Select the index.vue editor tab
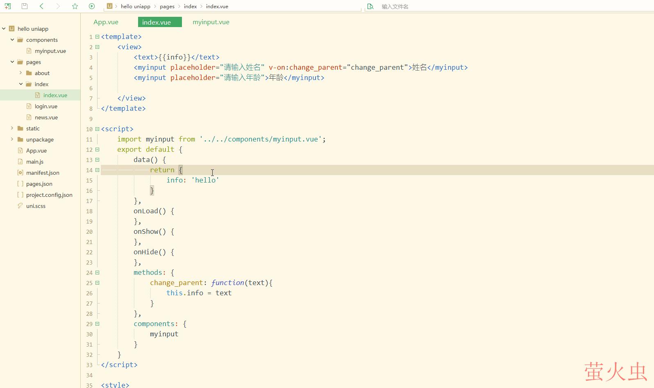The image size is (654, 388). (160, 22)
